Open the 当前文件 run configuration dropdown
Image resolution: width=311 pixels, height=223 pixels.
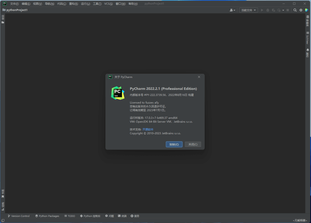point(248,10)
